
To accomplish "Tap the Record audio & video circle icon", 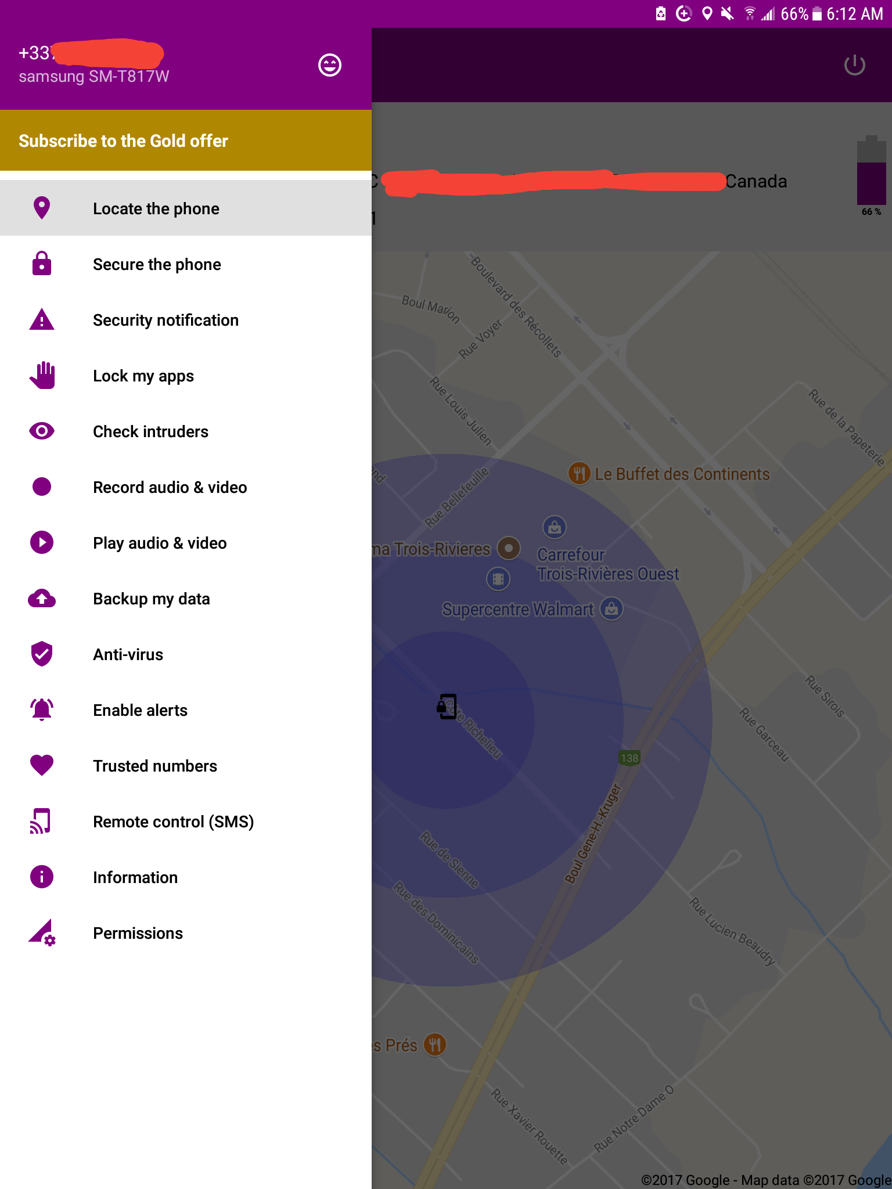I will tap(42, 487).
